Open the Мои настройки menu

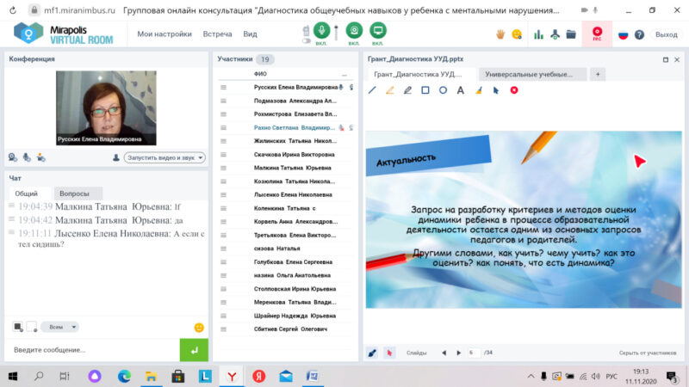(164, 34)
